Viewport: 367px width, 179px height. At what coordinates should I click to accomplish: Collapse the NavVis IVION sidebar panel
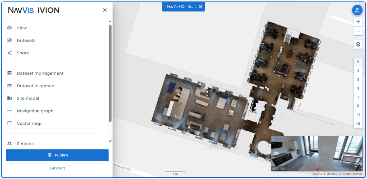click(x=105, y=10)
